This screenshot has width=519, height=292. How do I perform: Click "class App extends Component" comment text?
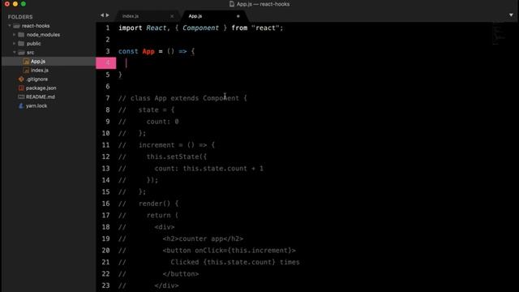tap(184, 98)
